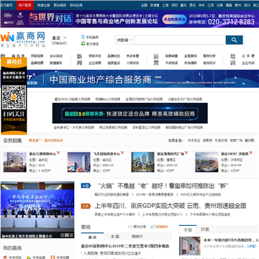Click the magnifier search button
The height and width of the screenshot is (259, 259).
click(234, 40)
